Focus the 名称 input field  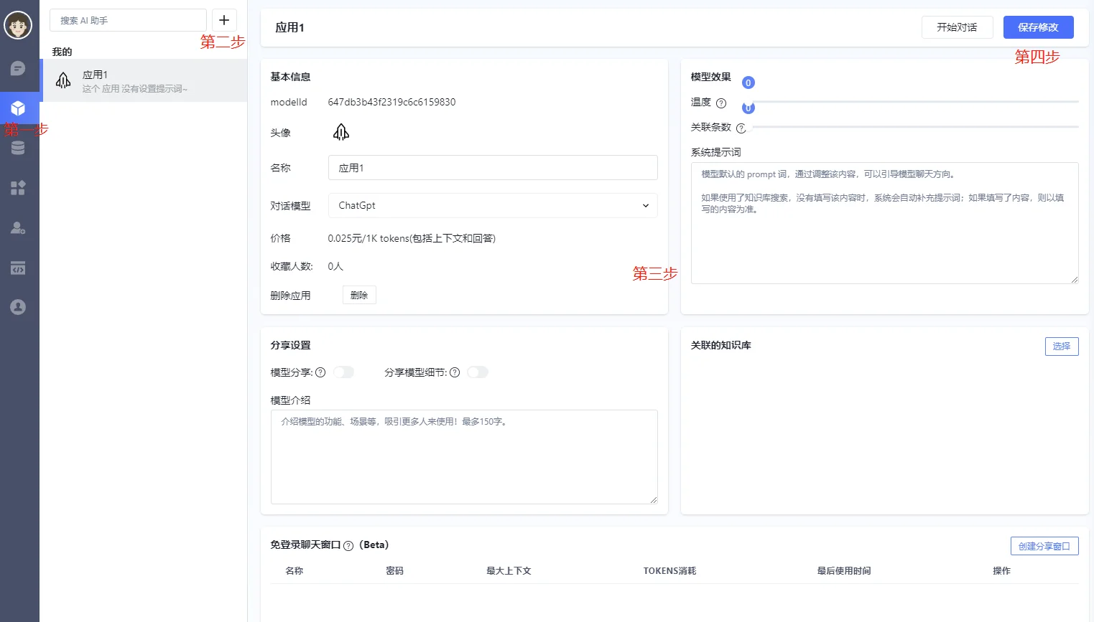(x=493, y=168)
